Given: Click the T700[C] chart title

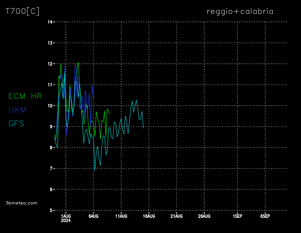Looking at the screenshot, I should coord(22,11).
